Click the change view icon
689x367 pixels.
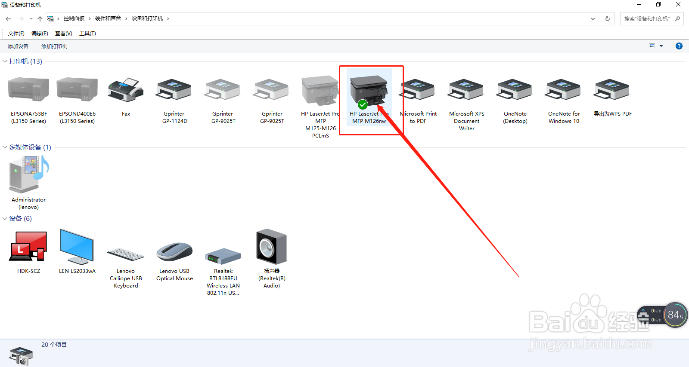pyautogui.click(x=652, y=46)
